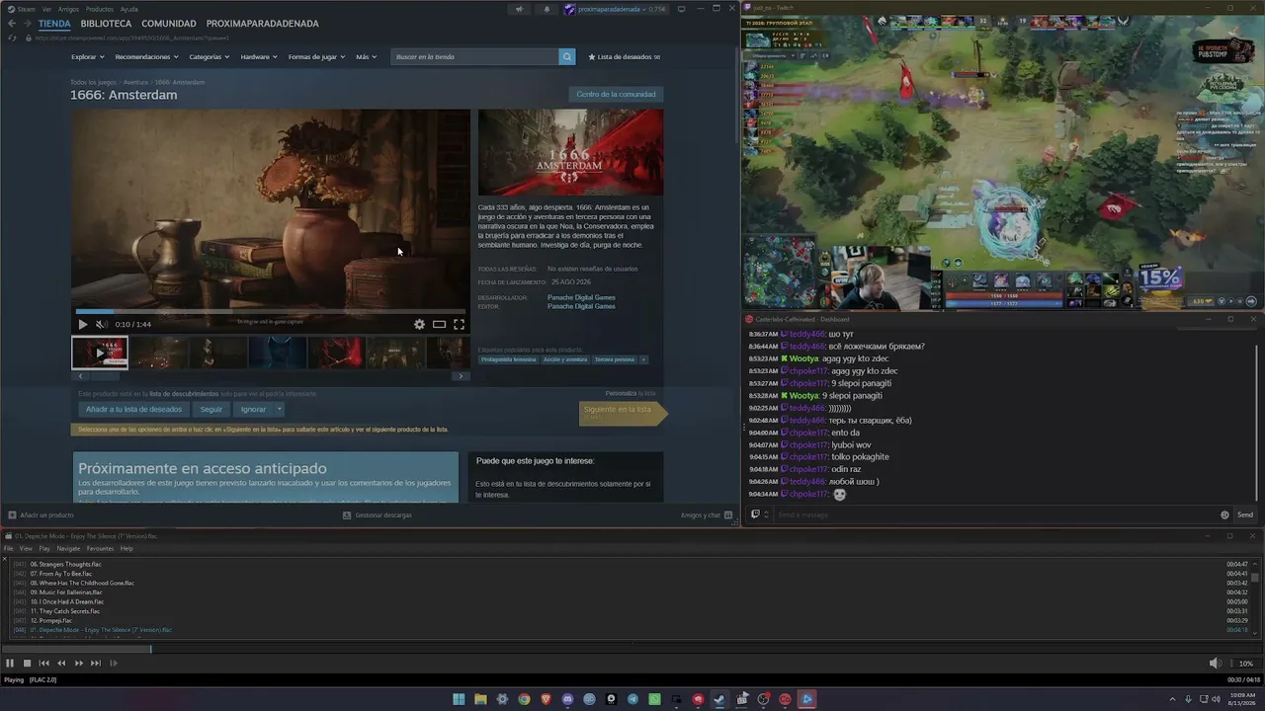Open the 'Ver' menu in Steam
The width and height of the screenshot is (1265, 711).
(x=46, y=9)
